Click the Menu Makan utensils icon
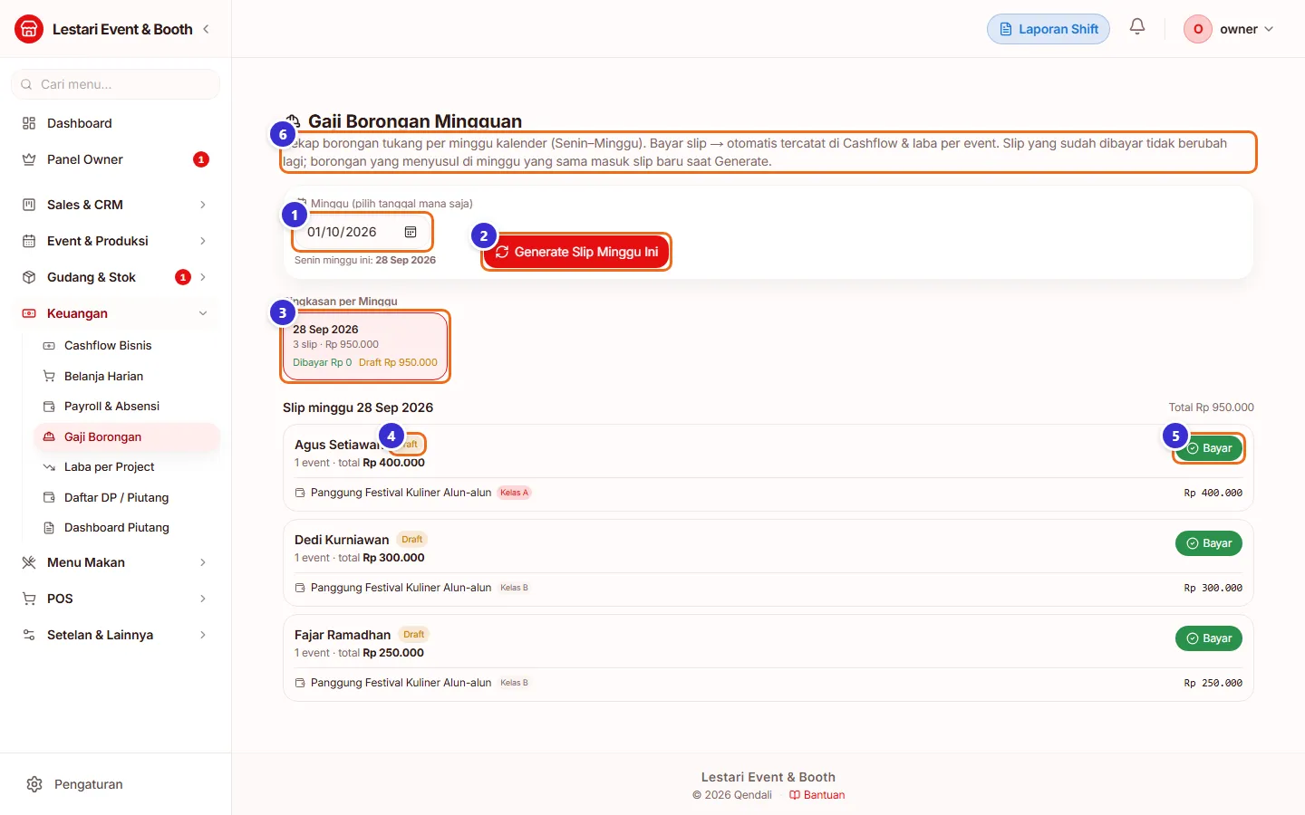The image size is (1305, 815). pos(29,562)
